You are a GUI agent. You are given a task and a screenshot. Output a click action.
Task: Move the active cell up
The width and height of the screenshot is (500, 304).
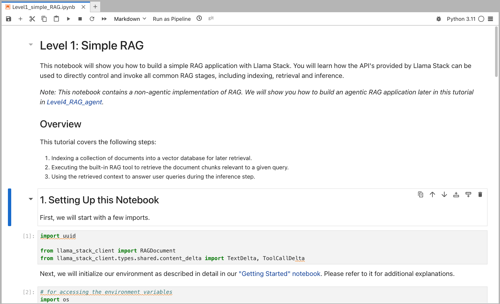point(432,194)
